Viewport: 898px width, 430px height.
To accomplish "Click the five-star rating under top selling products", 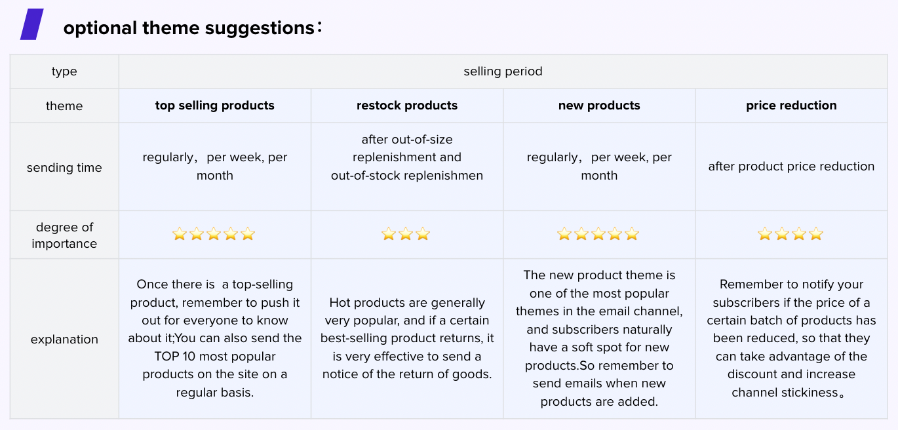I will [x=214, y=234].
